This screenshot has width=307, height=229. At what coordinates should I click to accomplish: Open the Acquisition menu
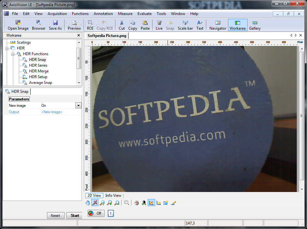[57, 14]
